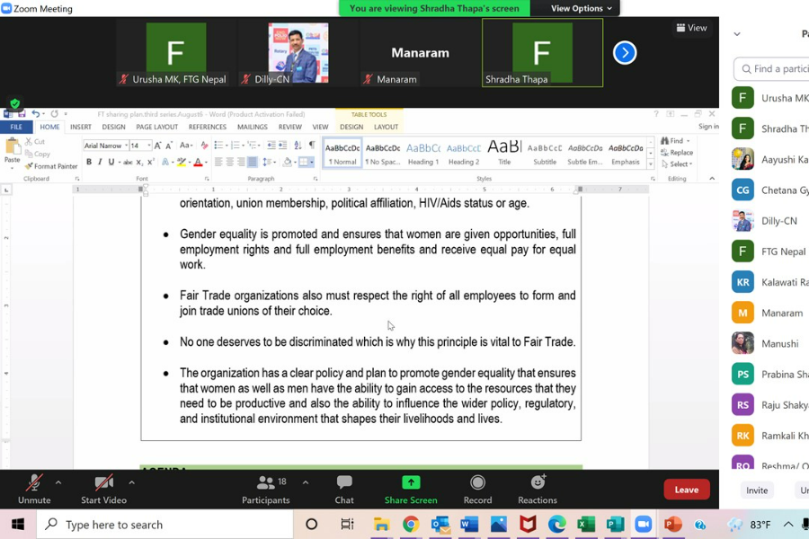Open File Explorer from the taskbar
This screenshot has width=809, height=539.
click(381, 525)
